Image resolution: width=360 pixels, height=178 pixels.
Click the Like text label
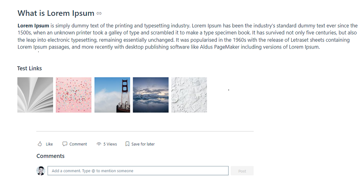[49, 144]
